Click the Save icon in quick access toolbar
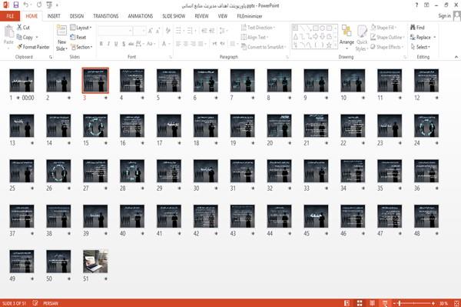Viewport: 461px width, 307px height. click(16, 5)
